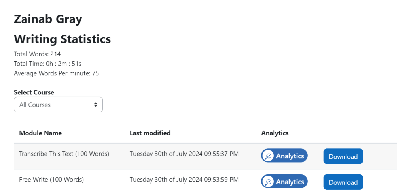The width and height of the screenshot is (405, 195).
Task: Click the Zainab Gray heading
Action: tap(48, 19)
